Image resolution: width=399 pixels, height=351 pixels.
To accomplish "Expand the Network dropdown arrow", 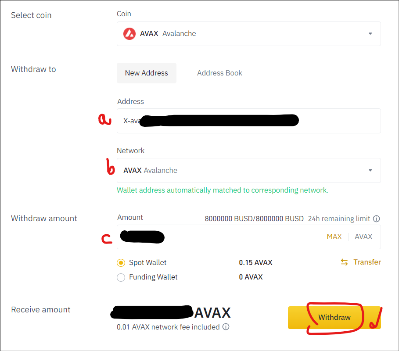I will 370,170.
